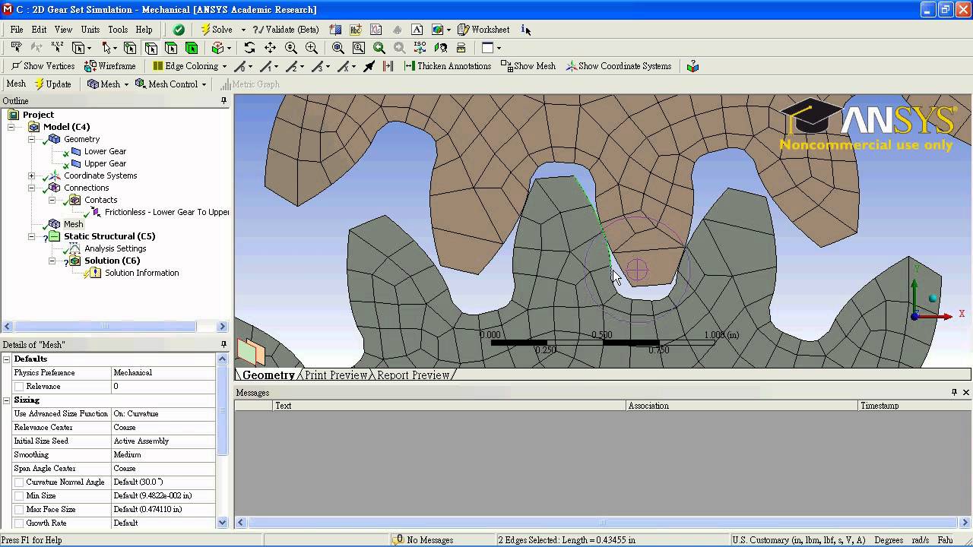The height and width of the screenshot is (547, 973).
Task: Switch to the Report Preview tab
Action: point(413,375)
